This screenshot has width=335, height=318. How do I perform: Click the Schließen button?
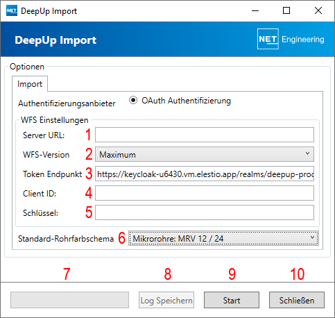297,300
